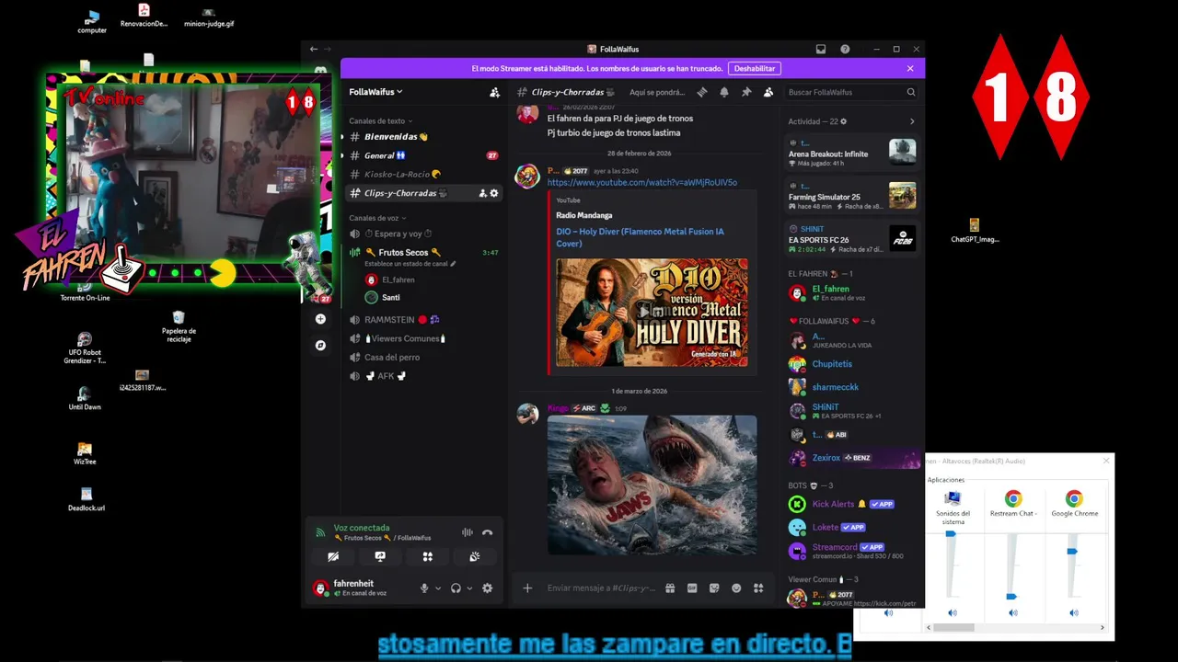Collapse Canales de voz category
This screenshot has height=662, width=1178.
377,218
